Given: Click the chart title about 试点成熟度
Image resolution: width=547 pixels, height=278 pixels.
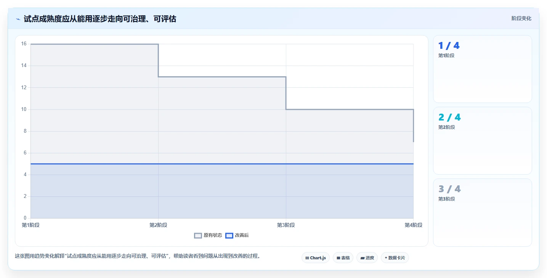Looking at the screenshot, I should point(100,19).
